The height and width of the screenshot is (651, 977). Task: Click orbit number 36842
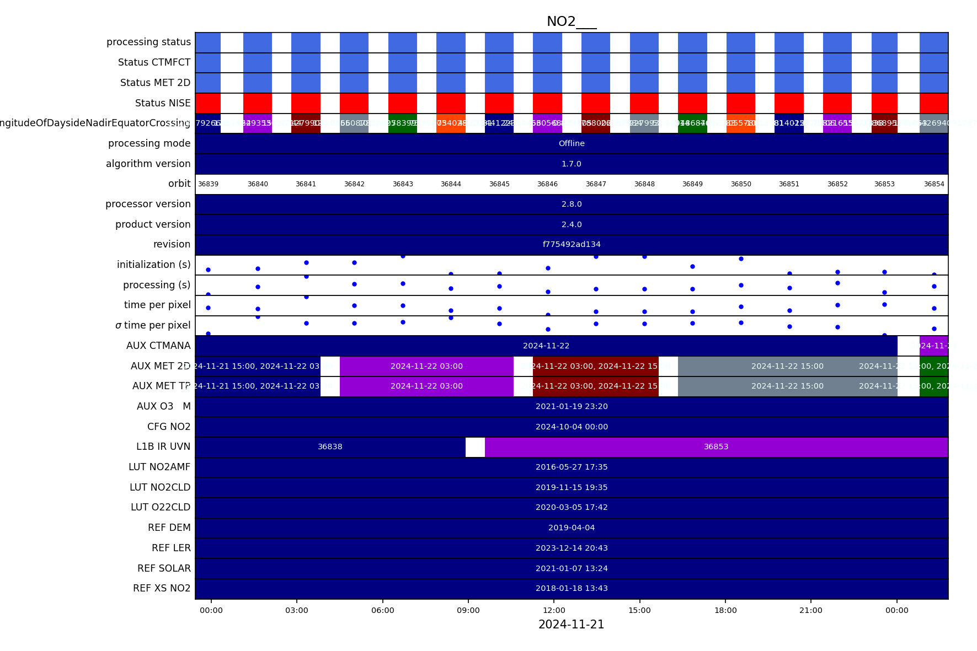tap(354, 184)
